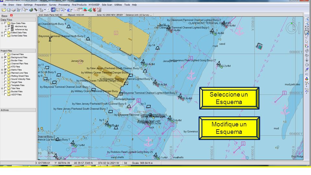This screenshot has height=175, width=311.
Task: Open the Side Scan menu
Action: pos(107,5)
